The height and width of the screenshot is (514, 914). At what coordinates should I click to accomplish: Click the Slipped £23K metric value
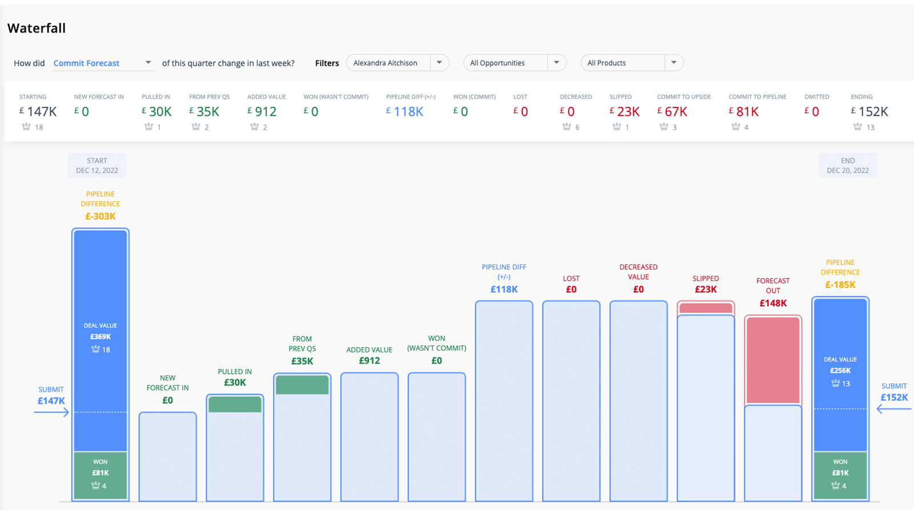pos(628,112)
